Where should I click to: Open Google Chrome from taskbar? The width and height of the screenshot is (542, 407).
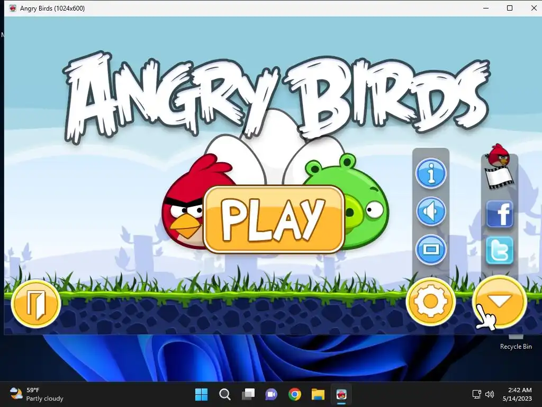[295, 394]
